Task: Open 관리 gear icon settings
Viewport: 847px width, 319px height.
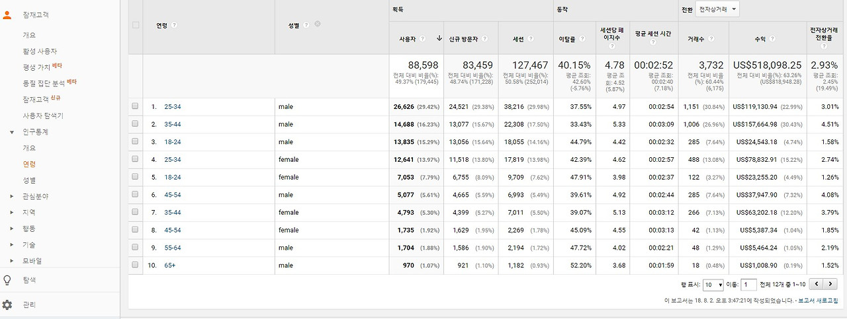Action: [x=7, y=305]
